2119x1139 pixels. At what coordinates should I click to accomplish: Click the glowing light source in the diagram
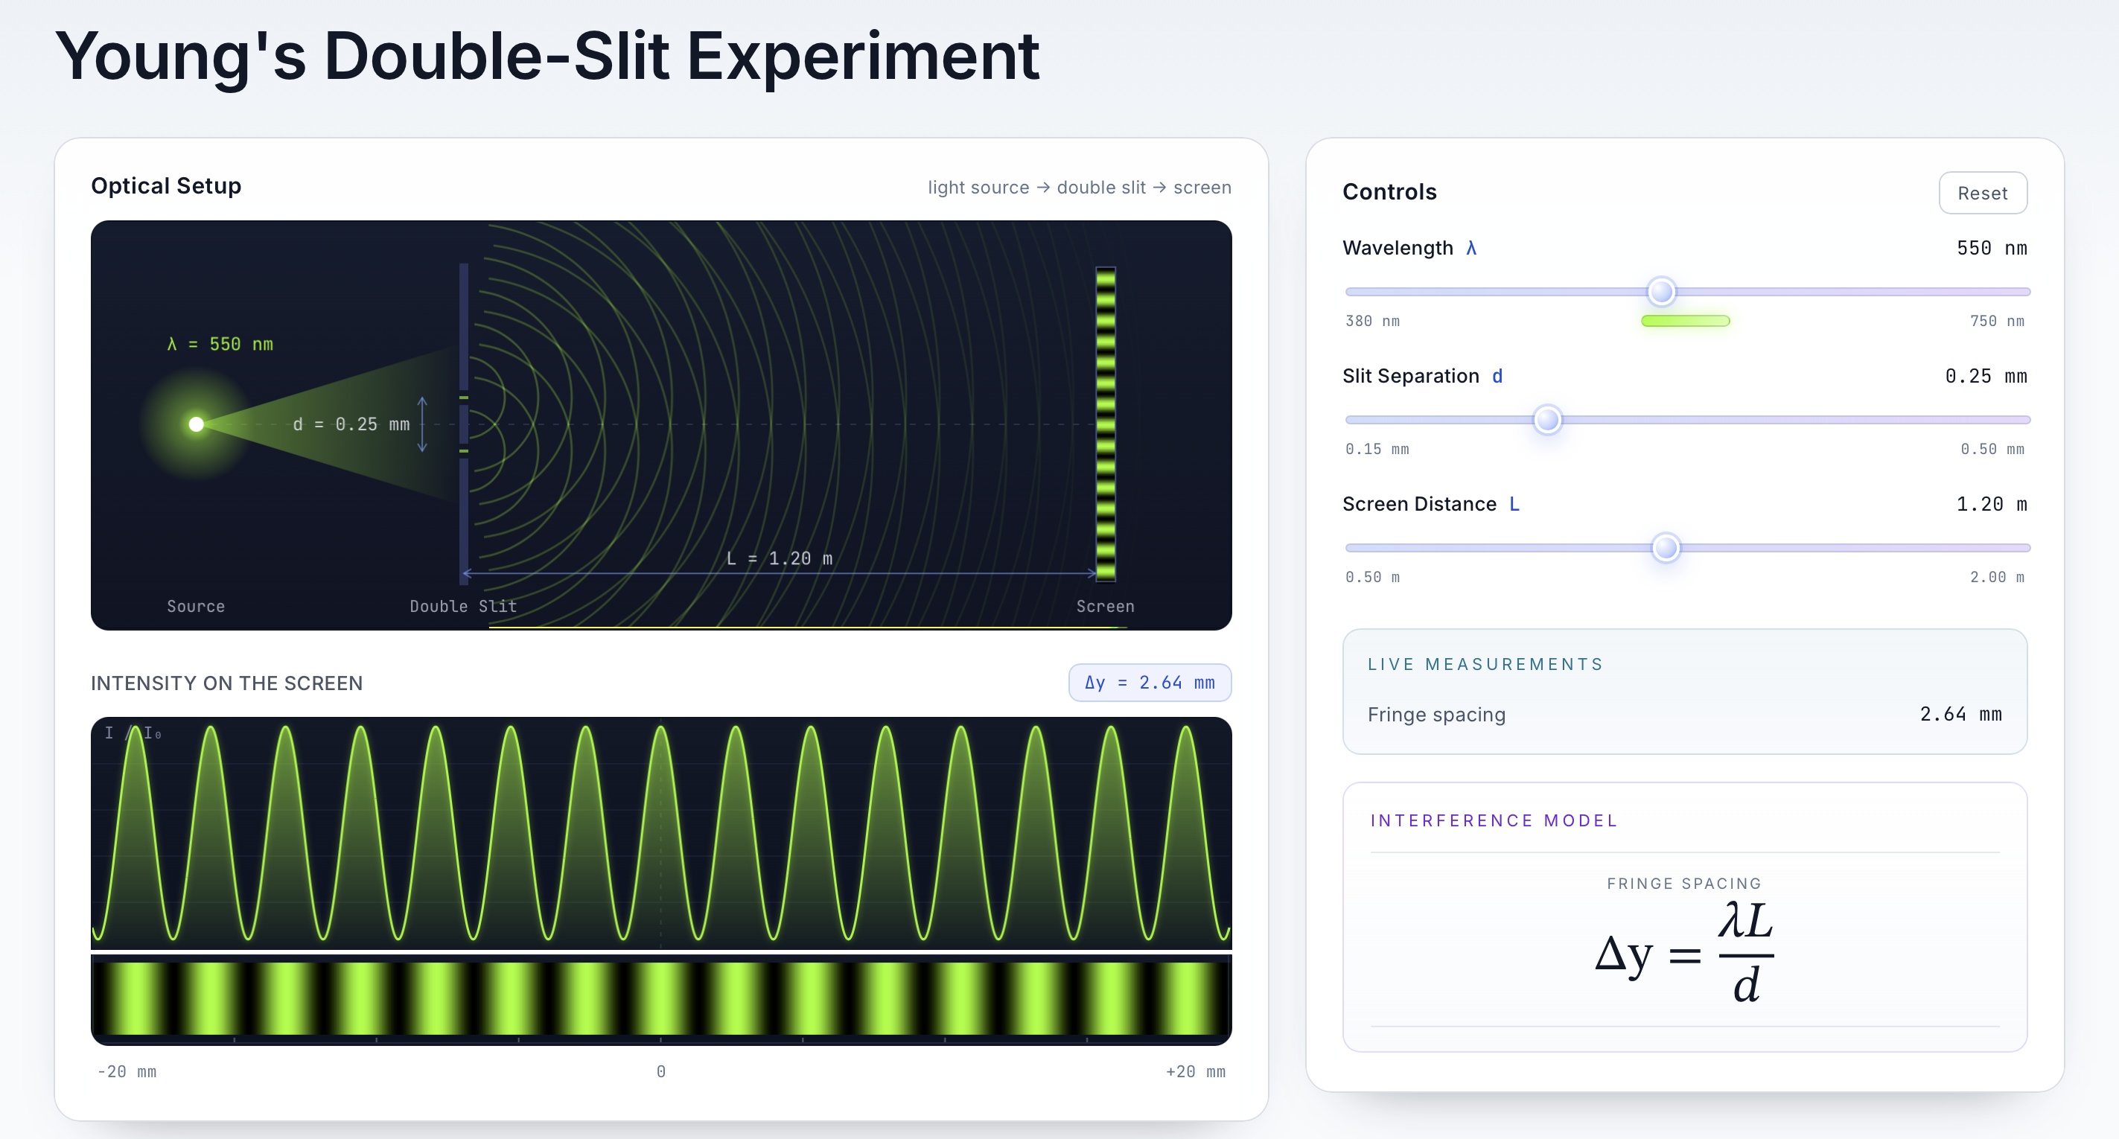(x=196, y=424)
